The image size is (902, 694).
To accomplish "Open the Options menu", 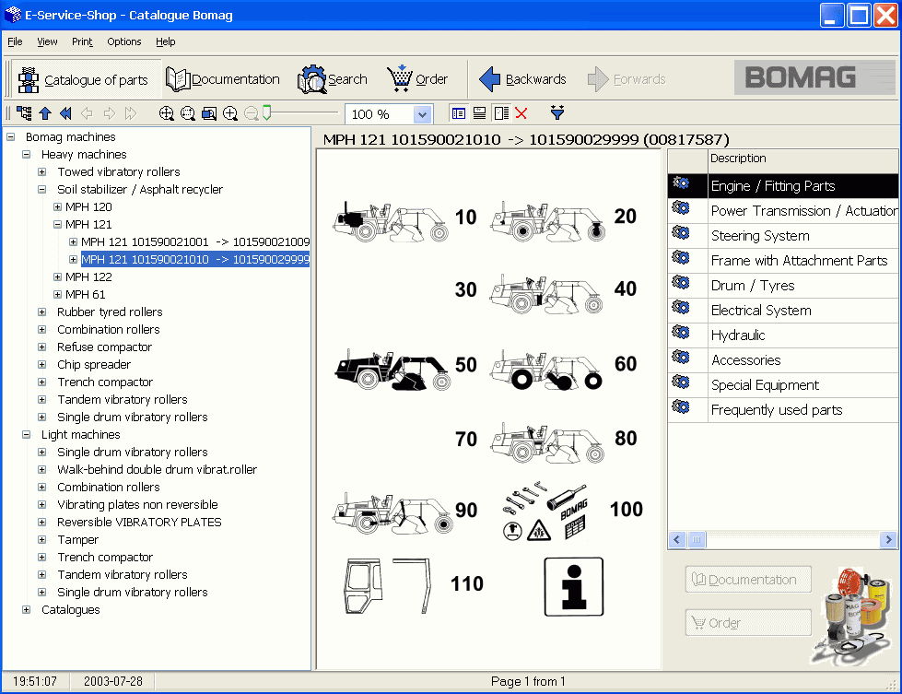I will click(124, 41).
